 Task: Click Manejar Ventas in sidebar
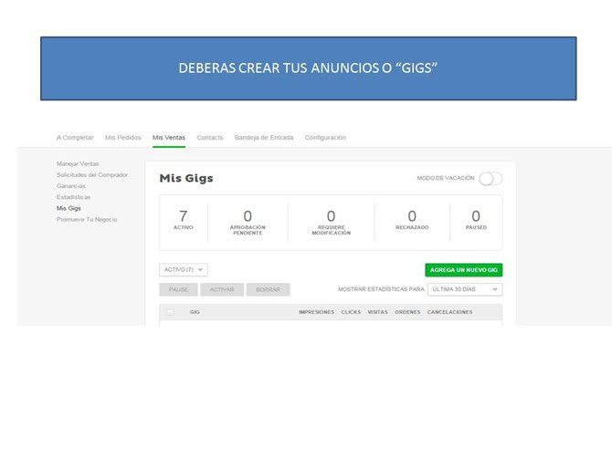(x=78, y=163)
